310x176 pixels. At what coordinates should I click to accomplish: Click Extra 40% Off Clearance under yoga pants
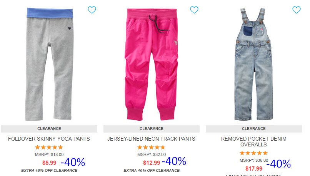tap(49, 171)
